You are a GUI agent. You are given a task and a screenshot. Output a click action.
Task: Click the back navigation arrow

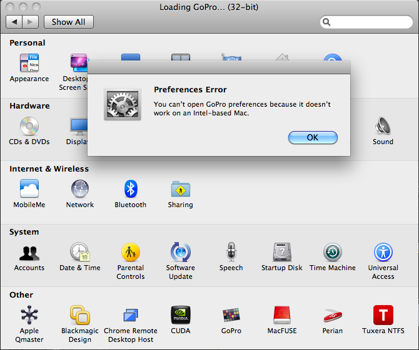(x=15, y=22)
